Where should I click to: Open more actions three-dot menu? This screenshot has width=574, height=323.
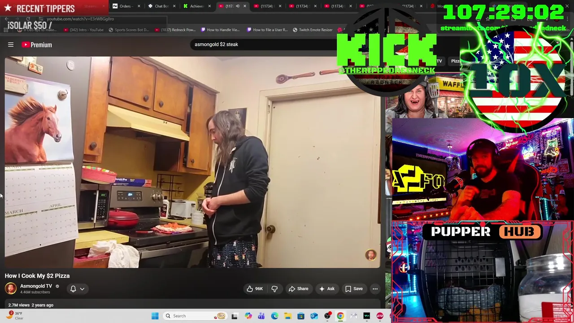(375, 289)
